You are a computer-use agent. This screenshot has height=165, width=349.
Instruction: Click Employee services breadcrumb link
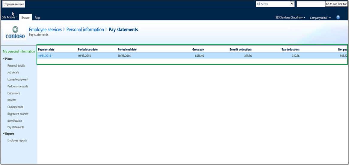point(45,30)
